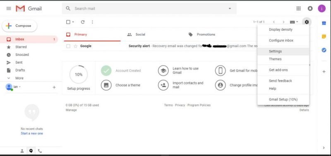Refresh the inbox
This screenshot has height=156, width=331.
(x=83, y=22)
